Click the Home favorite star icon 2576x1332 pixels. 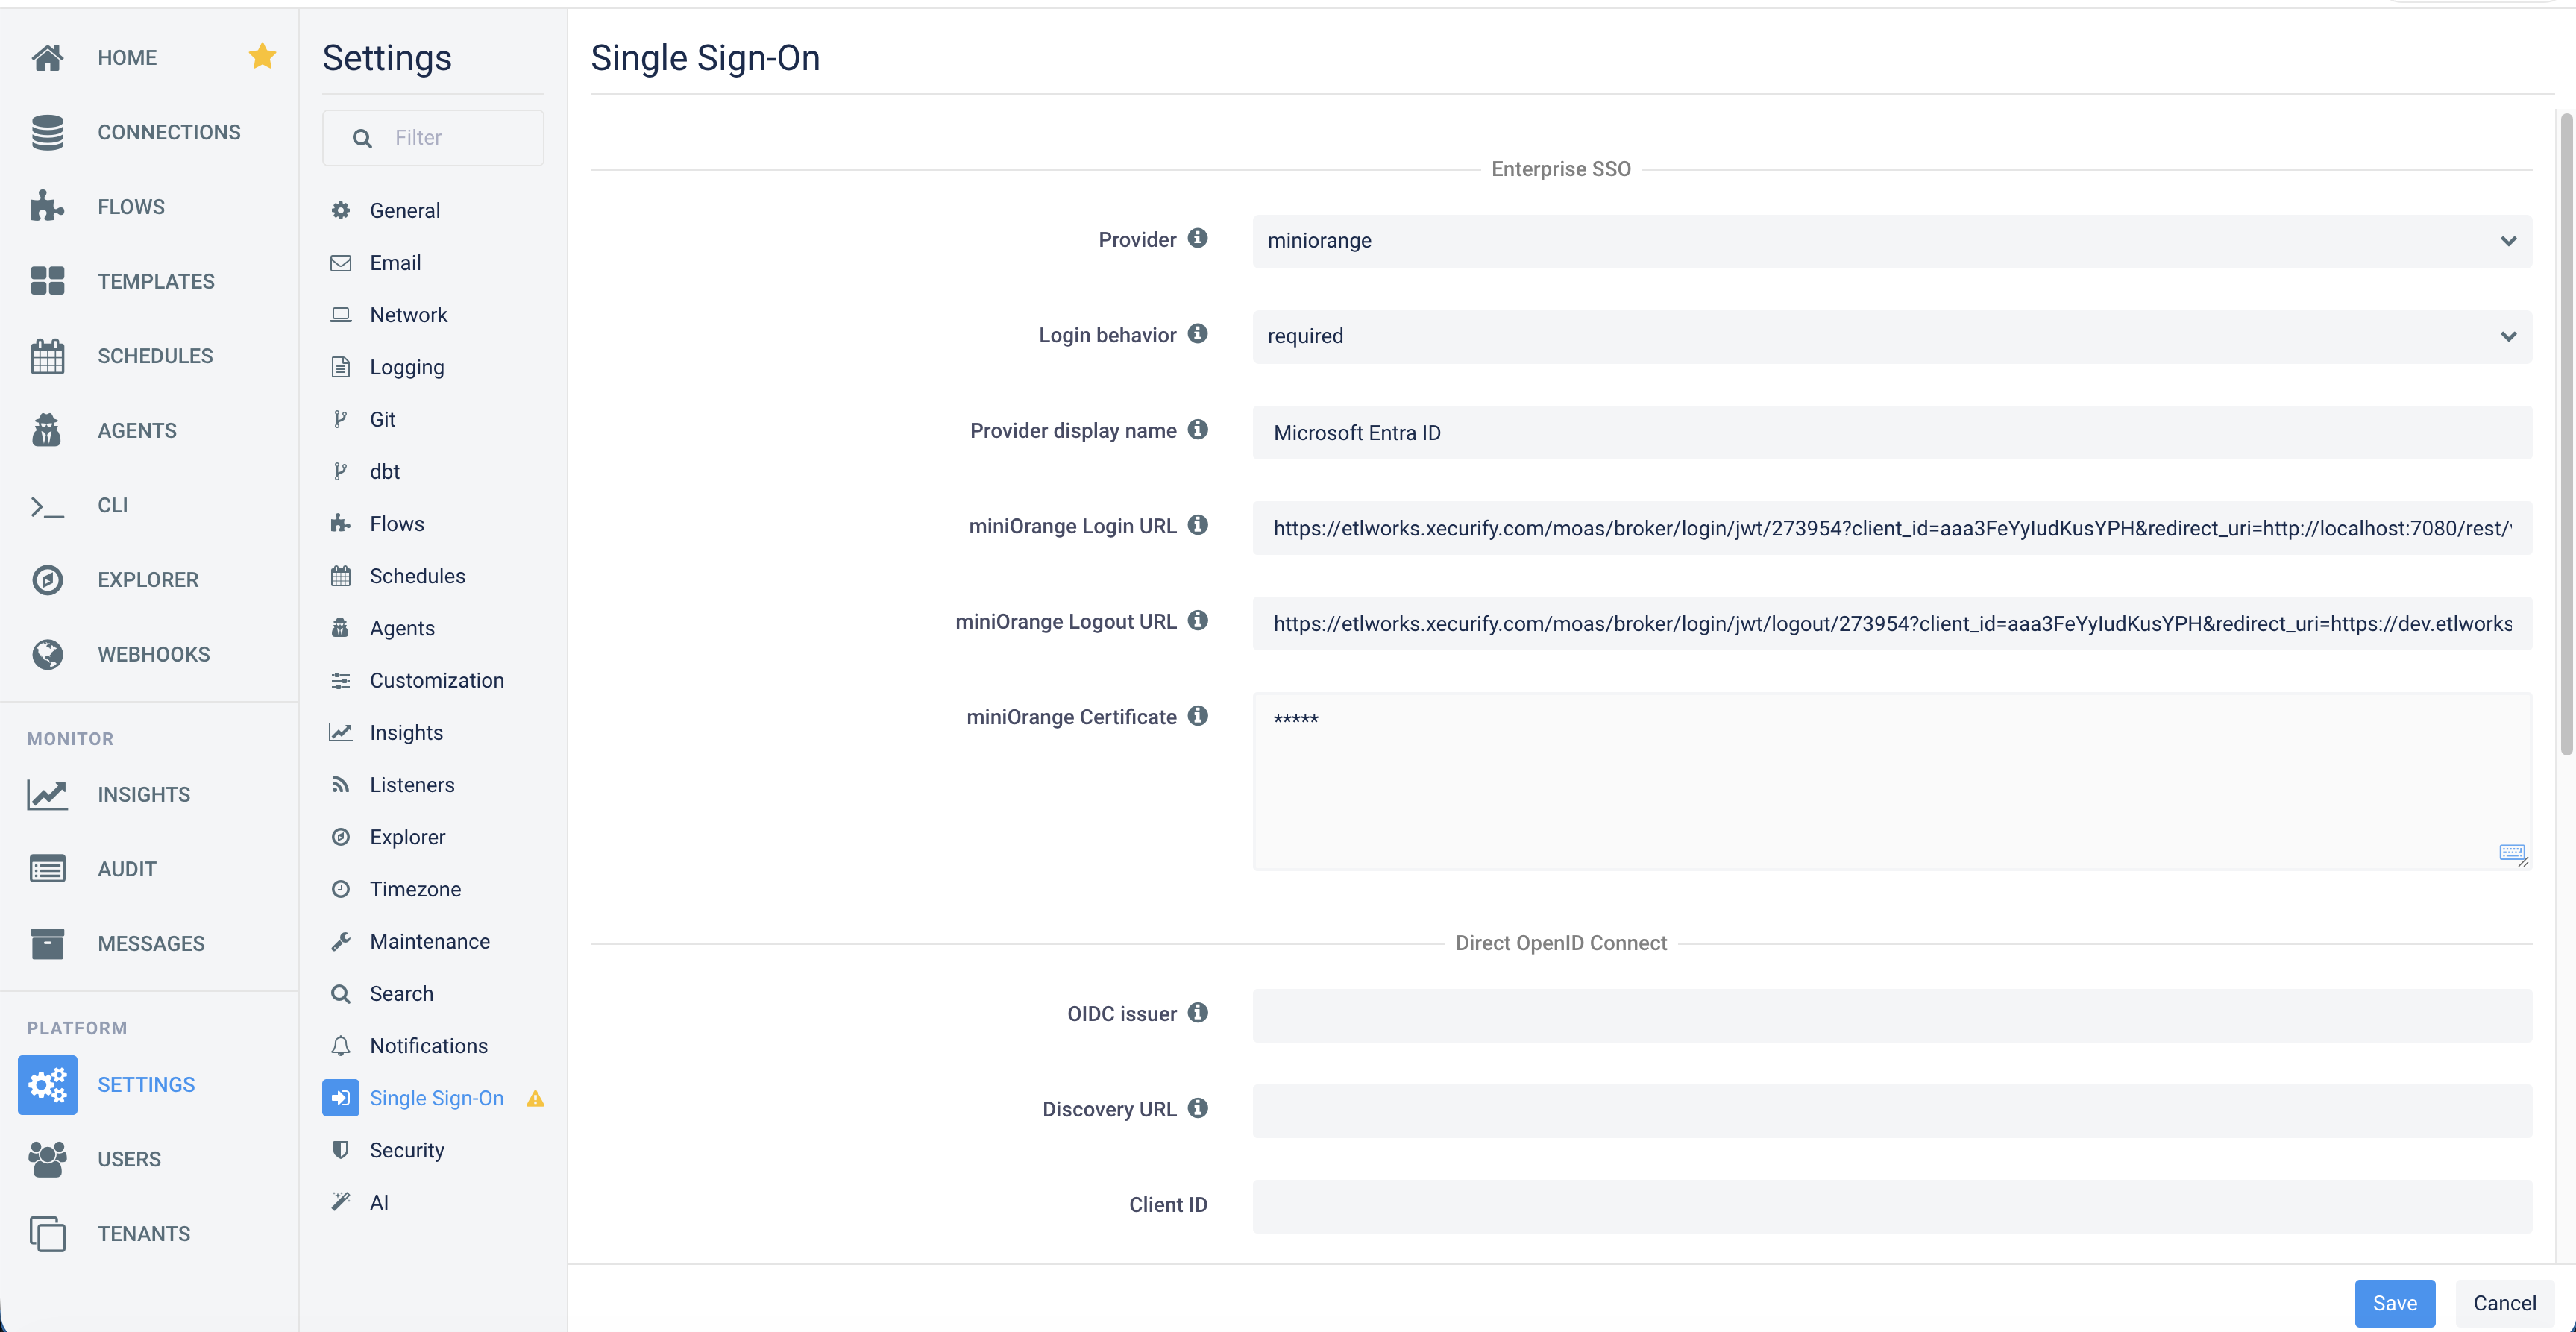point(262,56)
